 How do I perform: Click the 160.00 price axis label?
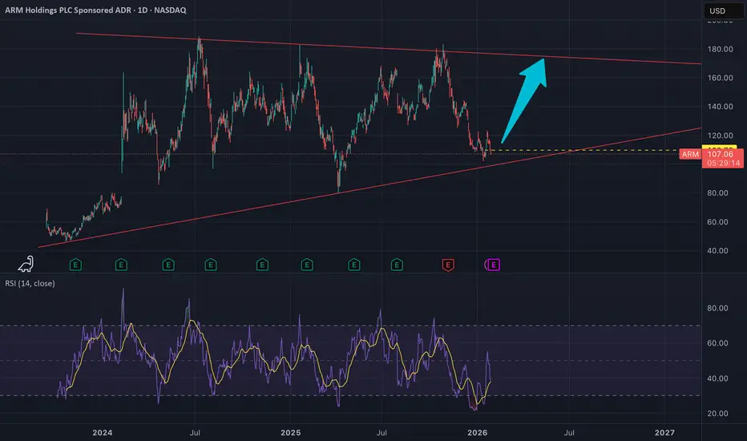[x=720, y=78]
